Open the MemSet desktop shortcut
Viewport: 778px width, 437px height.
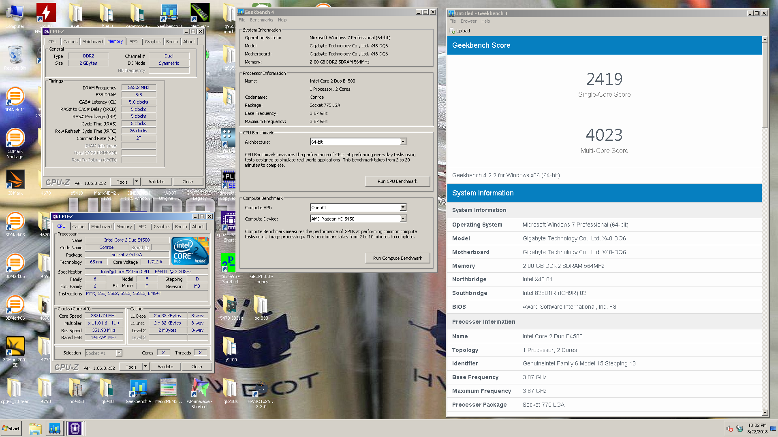200,14
